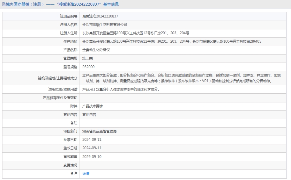Viewport: 291px width, 180px height.
Task: Click the bullet icon beside 注 label
Action: 72,173
